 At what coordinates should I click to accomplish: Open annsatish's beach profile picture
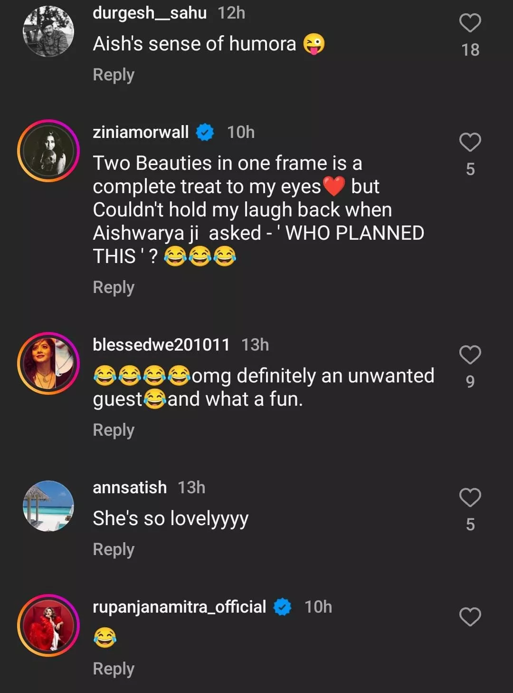48,506
